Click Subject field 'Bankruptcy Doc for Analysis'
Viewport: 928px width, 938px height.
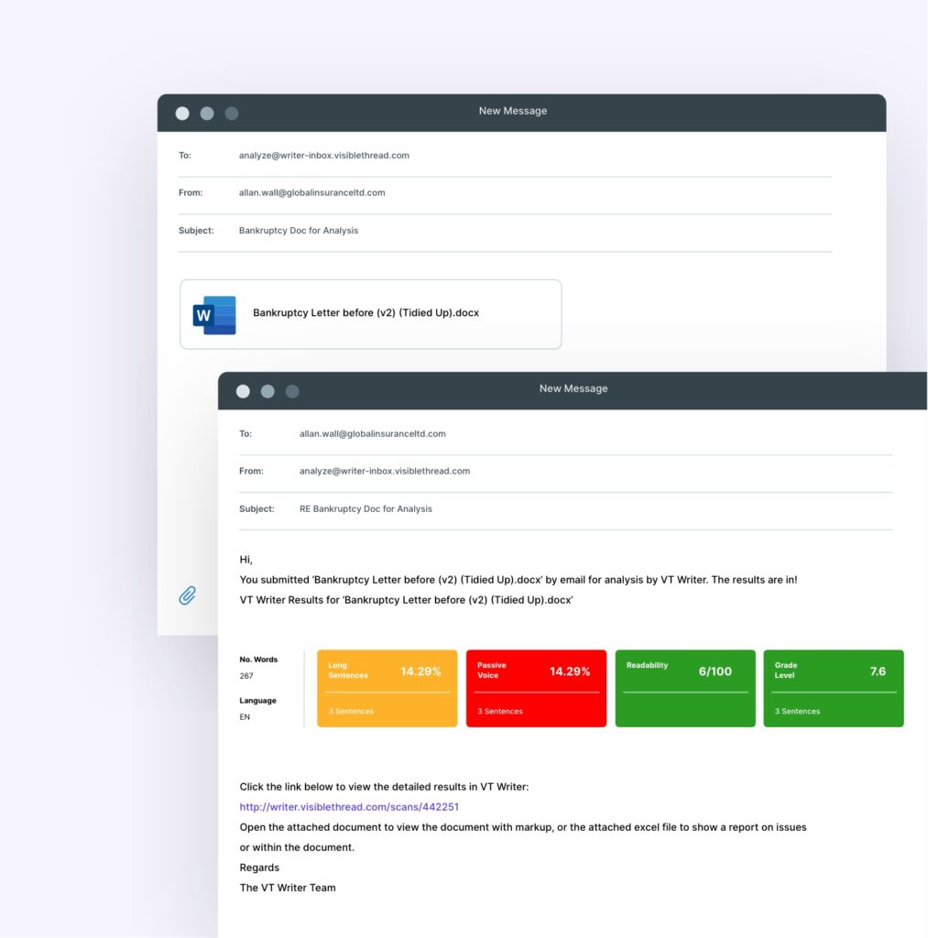[299, 231]
